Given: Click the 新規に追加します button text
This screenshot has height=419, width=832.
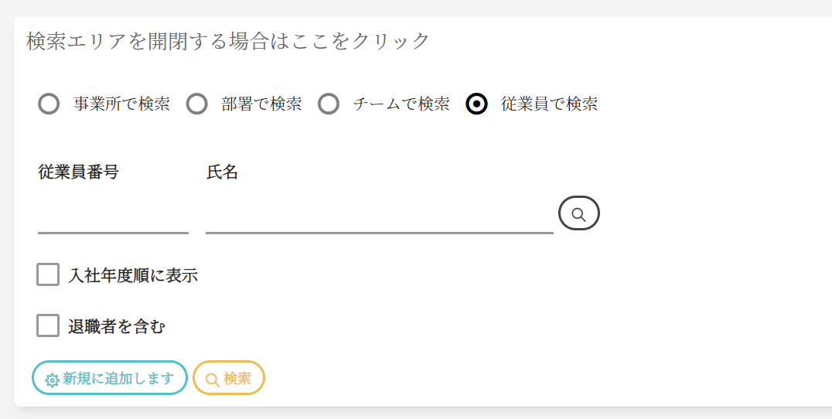Looking at the screenshot, I should click(x=118, y=379).
